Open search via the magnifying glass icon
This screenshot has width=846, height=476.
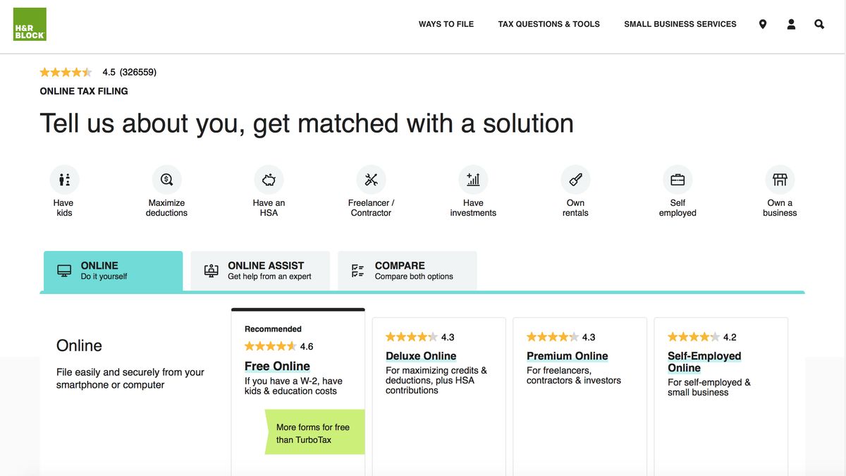coord(819,23)
